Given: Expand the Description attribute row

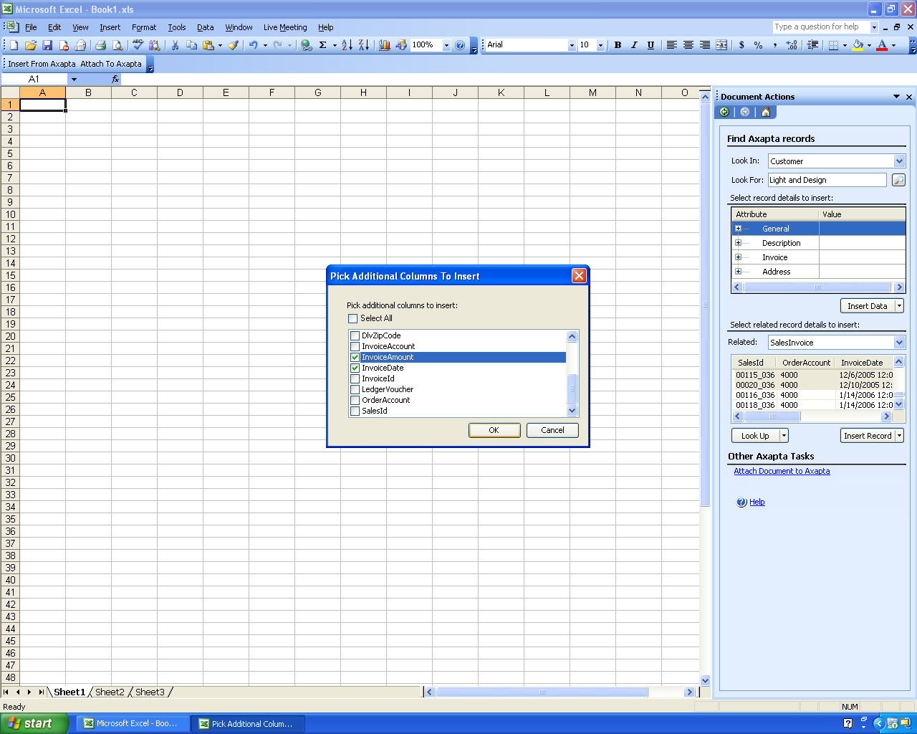Looking at the screenshot, I should 738,243.
